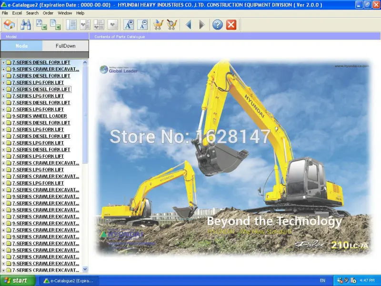Click the Home house toolbar icon
Screen dimensions: 381x286
tap(10, 25)
